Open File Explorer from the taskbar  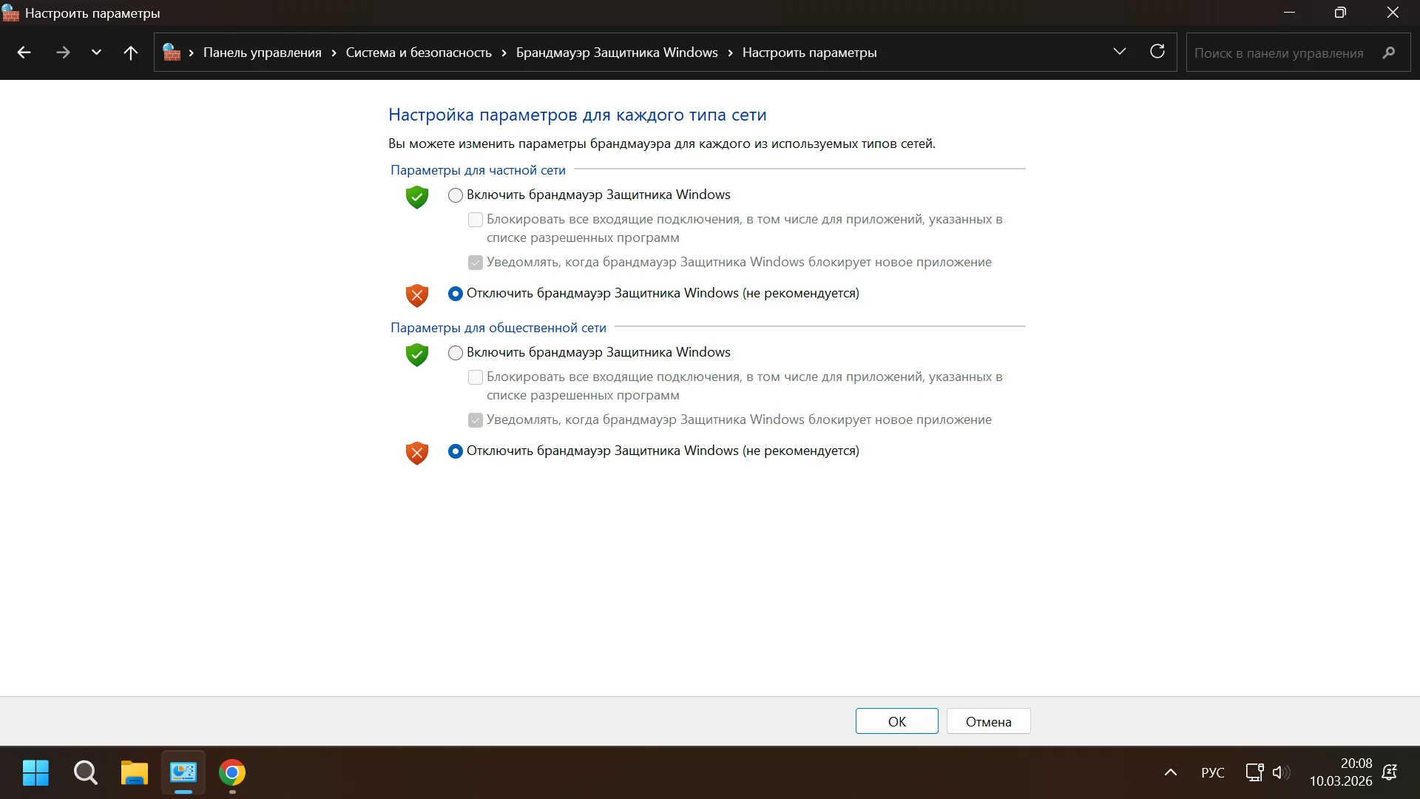pos(134,773)
